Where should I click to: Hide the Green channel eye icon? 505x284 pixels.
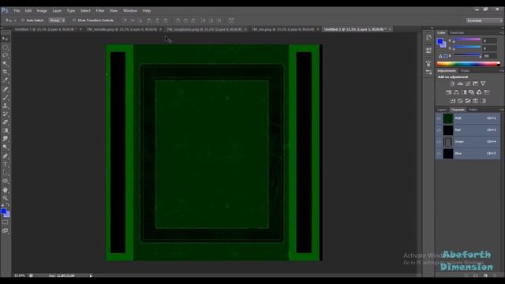[439, 142]
